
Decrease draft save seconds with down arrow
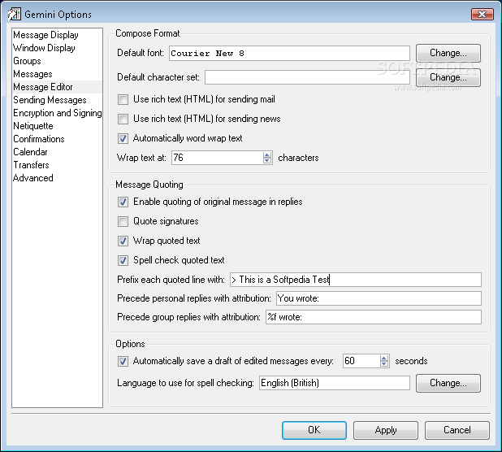[384, 363]
